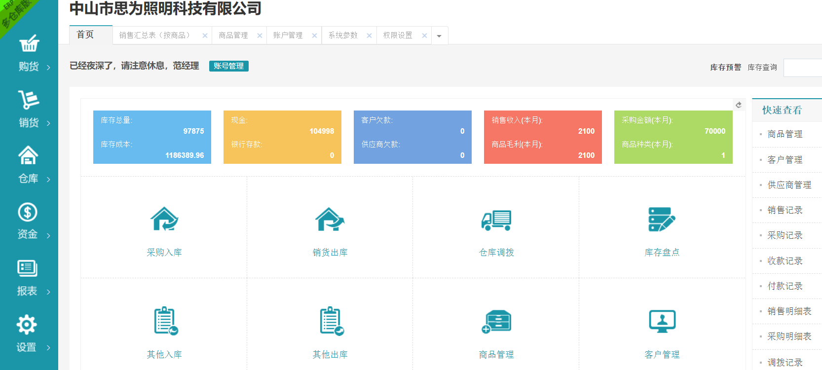Open 收款记录 in quick view list
This screenshot has width=822, height=370.
click(785, 261)
